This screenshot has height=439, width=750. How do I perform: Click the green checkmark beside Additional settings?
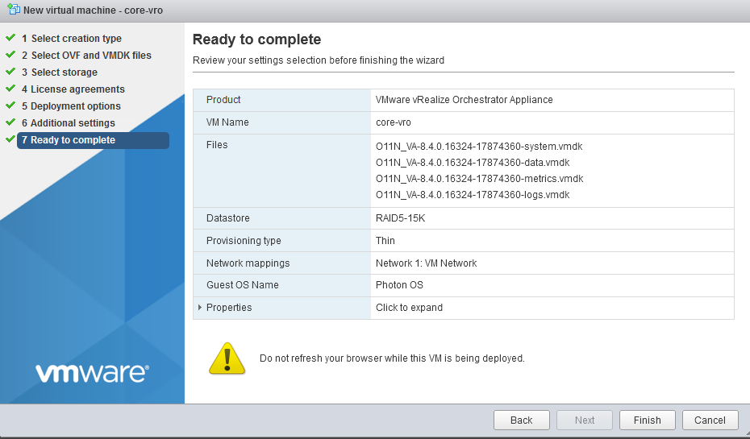10,122
